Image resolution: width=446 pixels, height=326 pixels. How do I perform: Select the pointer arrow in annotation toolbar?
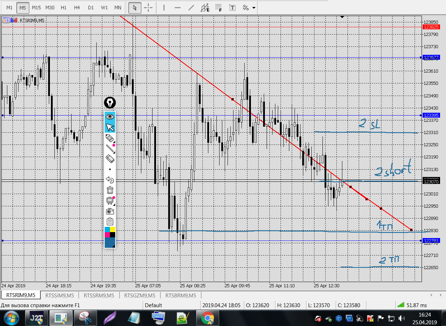tap(110, 127)
